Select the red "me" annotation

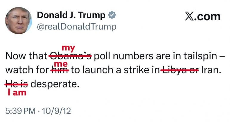coord(61,64)
